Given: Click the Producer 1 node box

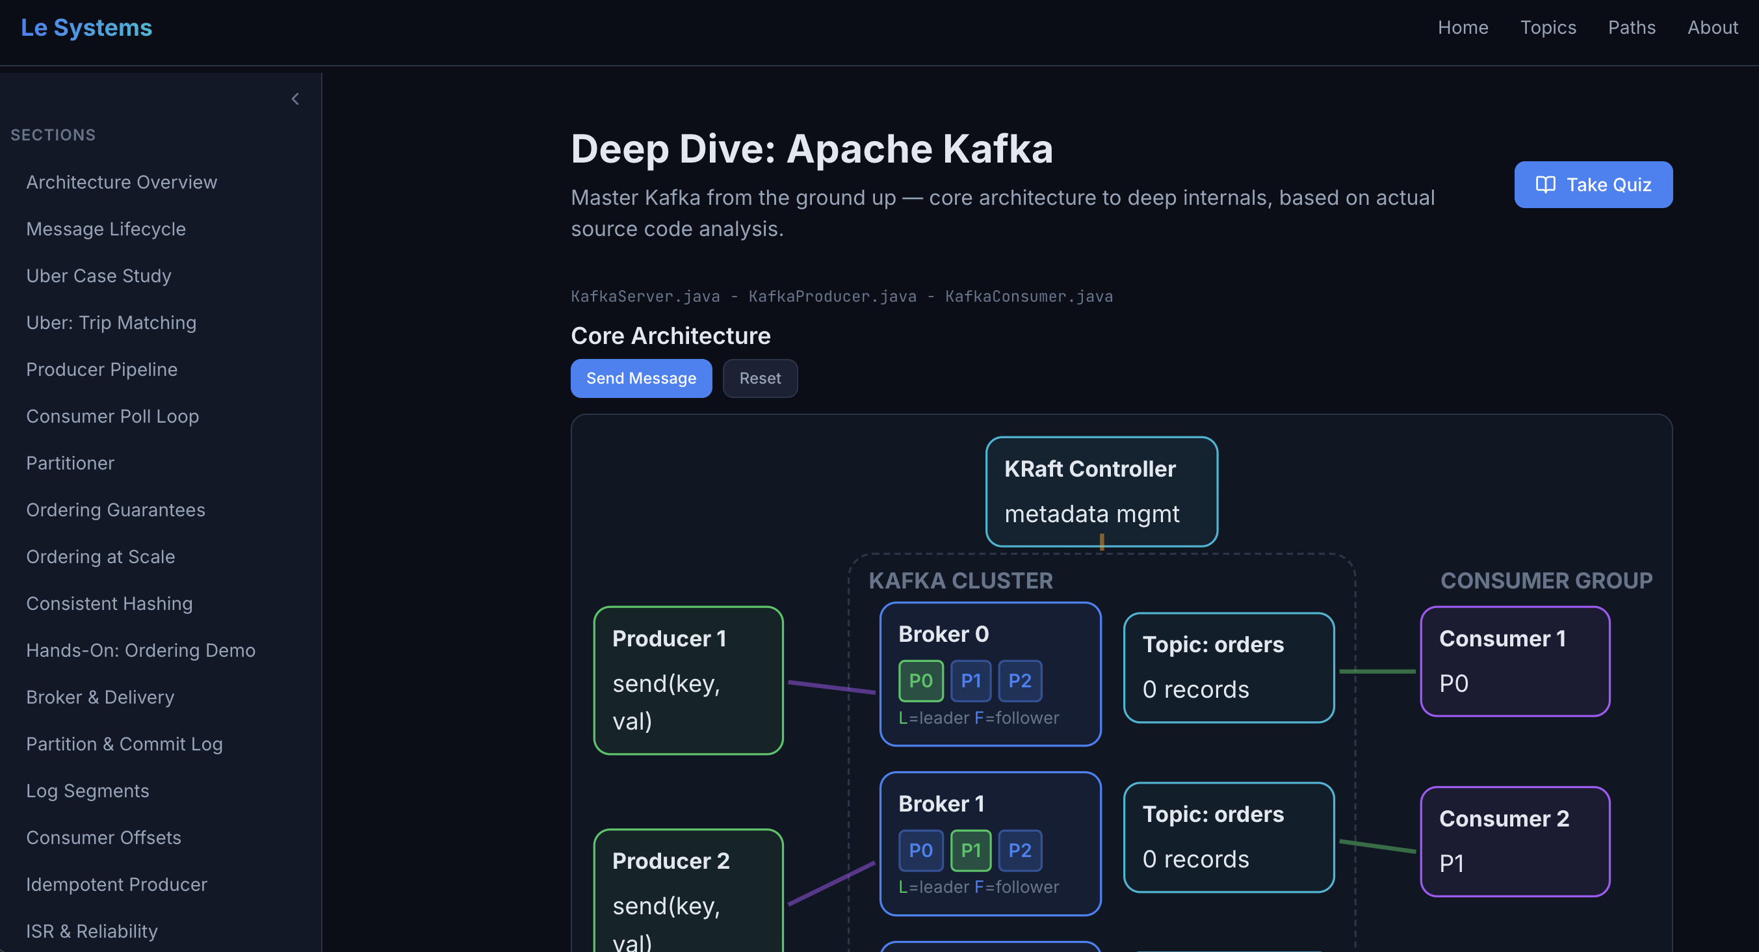Looking at the screenshot, I should point(688,680).
